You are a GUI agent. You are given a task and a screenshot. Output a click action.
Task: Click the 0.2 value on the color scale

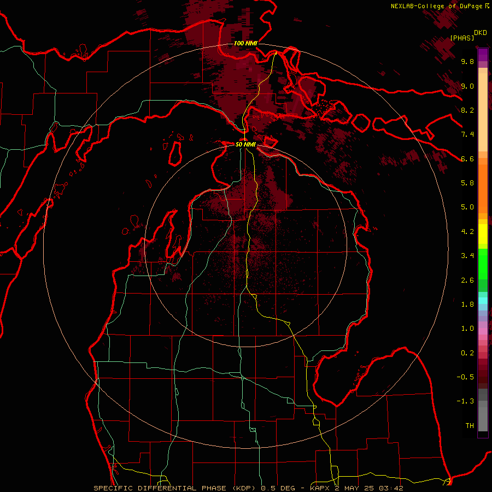(467, 353)
